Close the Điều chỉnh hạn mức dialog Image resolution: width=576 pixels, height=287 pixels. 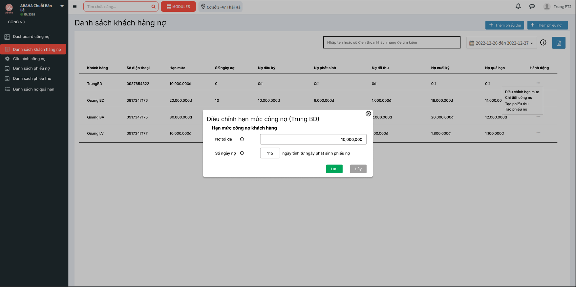pyautogui.click(x=368, y=113)
